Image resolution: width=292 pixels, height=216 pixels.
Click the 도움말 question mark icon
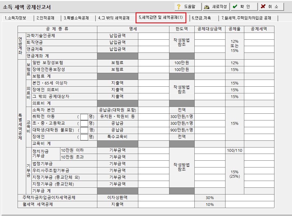(x=179, y=7)
